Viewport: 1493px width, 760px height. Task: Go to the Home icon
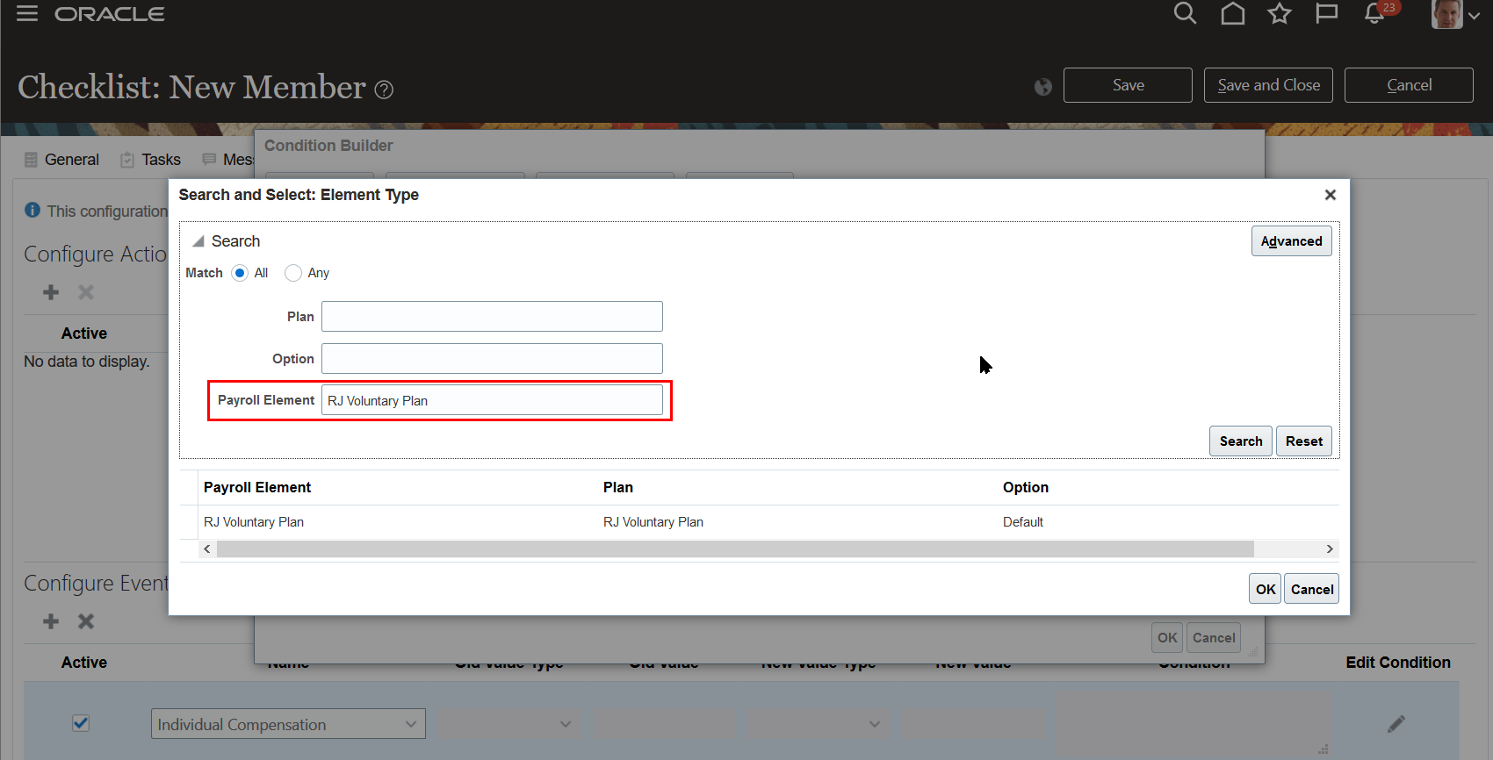tap(1233, 13)
